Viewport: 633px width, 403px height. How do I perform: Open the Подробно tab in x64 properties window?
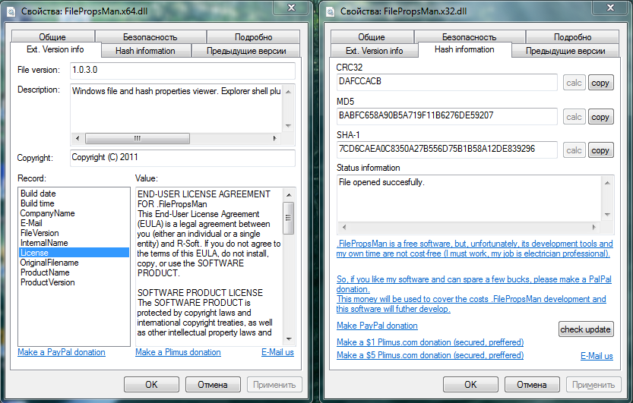tap(254, 36)
